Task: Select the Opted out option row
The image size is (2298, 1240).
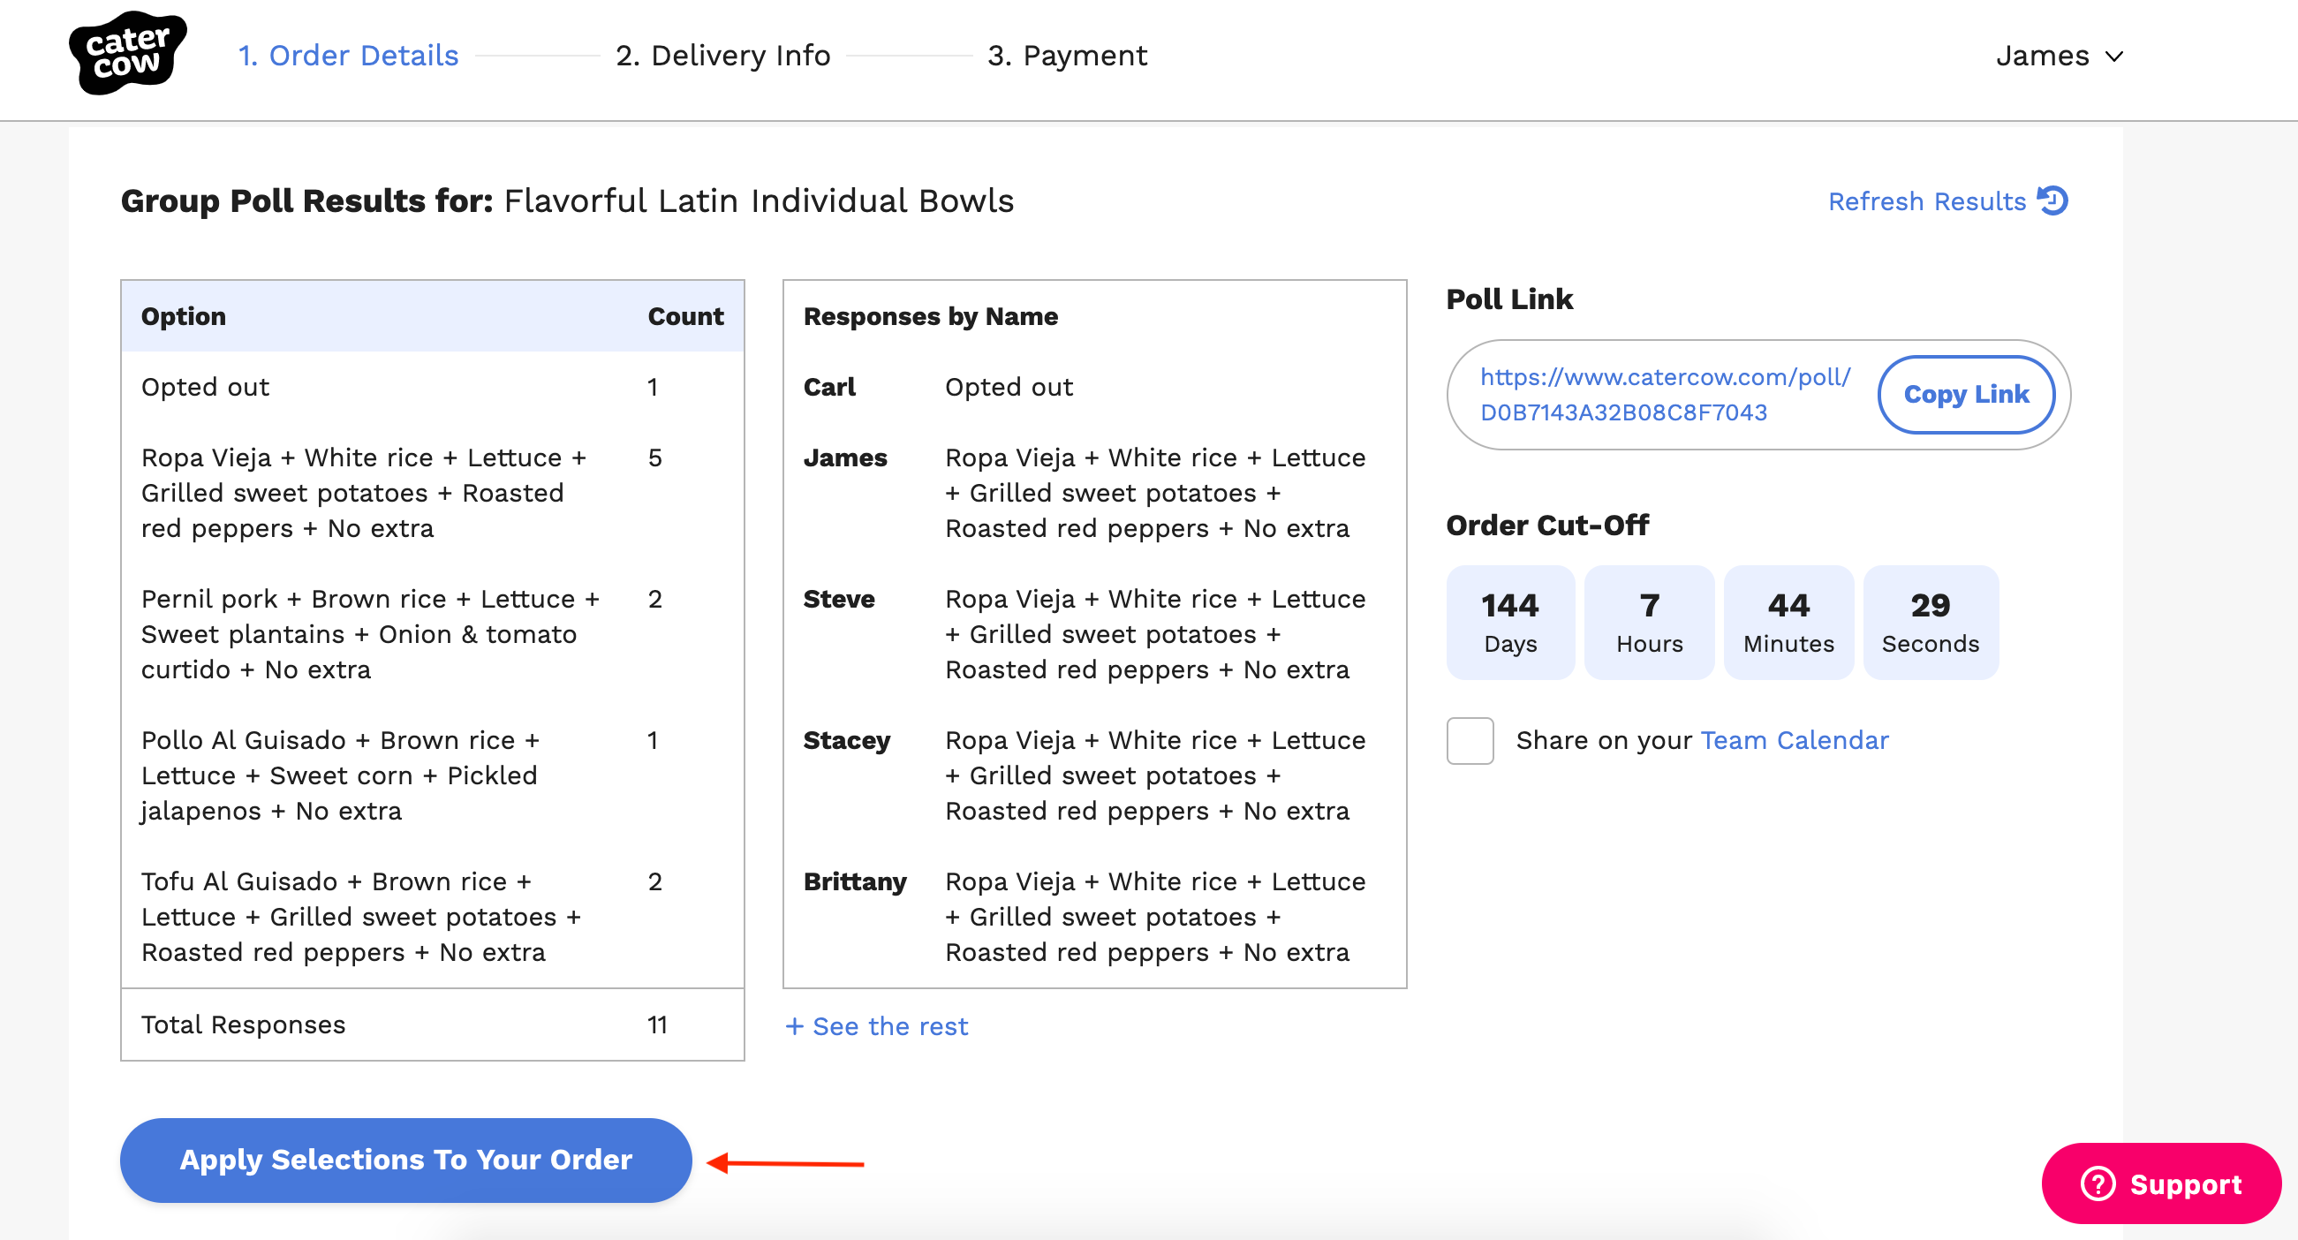Action: tap(205, 387)
